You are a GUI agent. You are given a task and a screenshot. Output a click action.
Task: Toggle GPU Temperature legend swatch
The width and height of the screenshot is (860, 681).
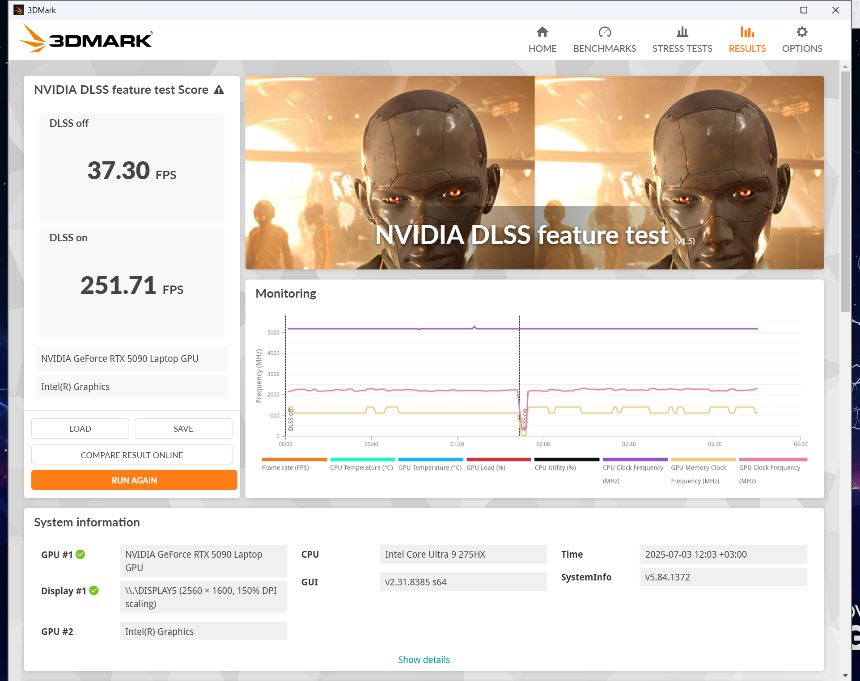click(431, 459)
